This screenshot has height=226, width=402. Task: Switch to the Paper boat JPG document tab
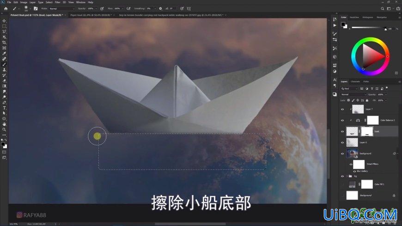tap(91, 15)
